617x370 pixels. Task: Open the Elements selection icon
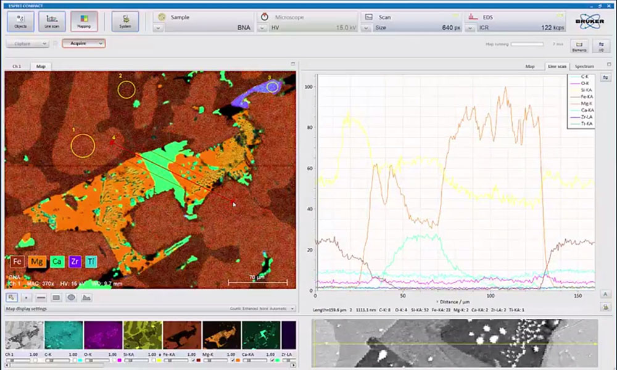579,45
